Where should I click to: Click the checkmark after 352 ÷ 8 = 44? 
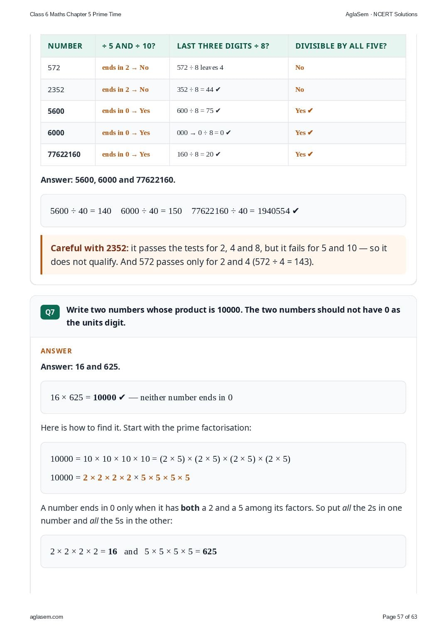(218, 89)
